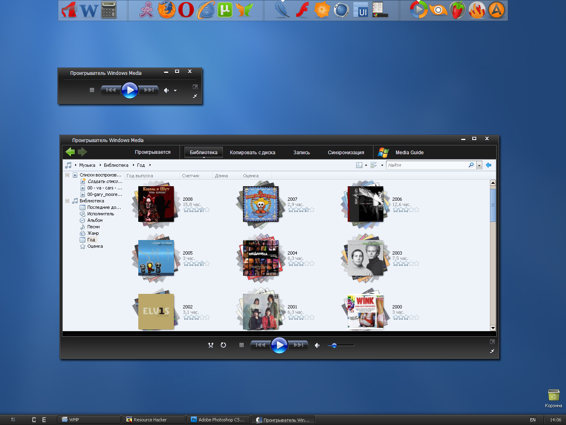566x425 pixels.
Task: Click library vertical scrollbar down arrow
Action: [x=493, y=328]
